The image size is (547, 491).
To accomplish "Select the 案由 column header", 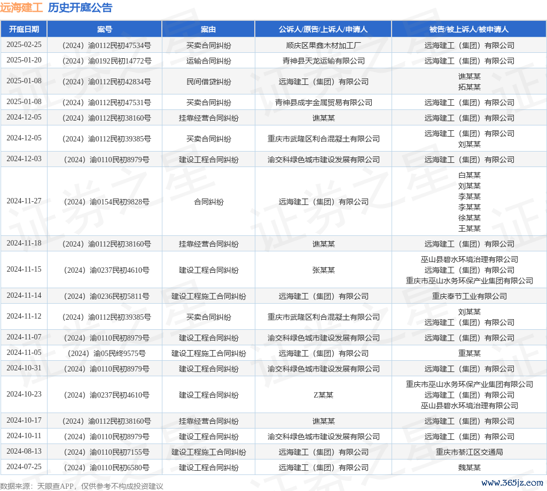I will 208,29.
